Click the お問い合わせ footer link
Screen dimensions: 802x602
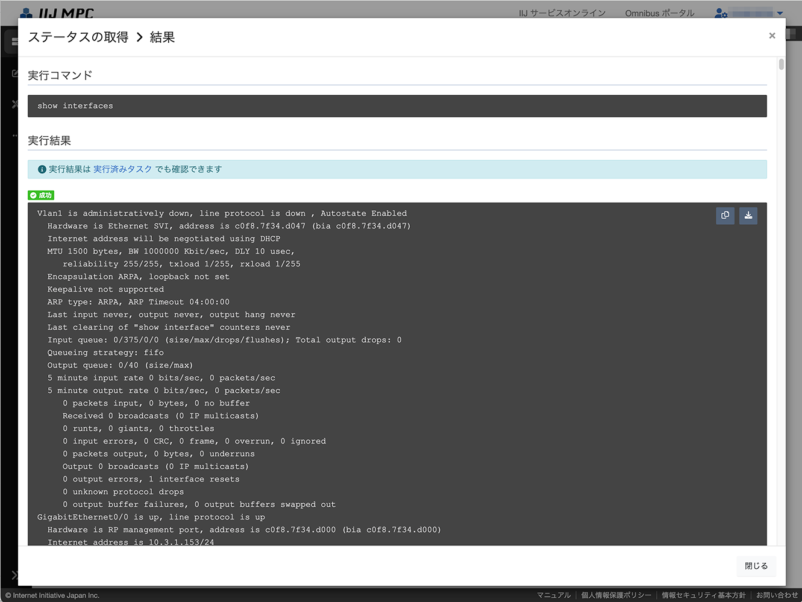[x=777, y=595]
